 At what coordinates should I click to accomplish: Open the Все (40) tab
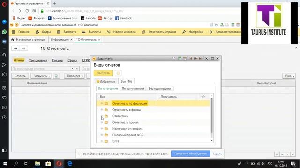126,81
